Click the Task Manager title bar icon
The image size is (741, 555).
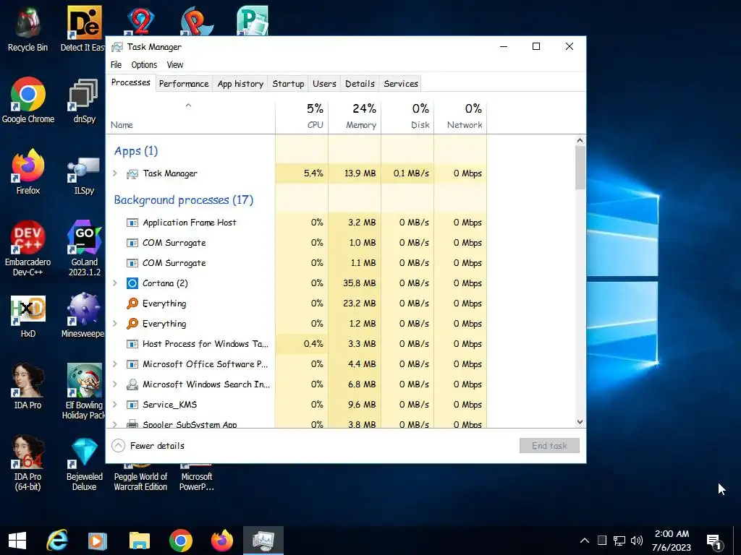(117, 47)
